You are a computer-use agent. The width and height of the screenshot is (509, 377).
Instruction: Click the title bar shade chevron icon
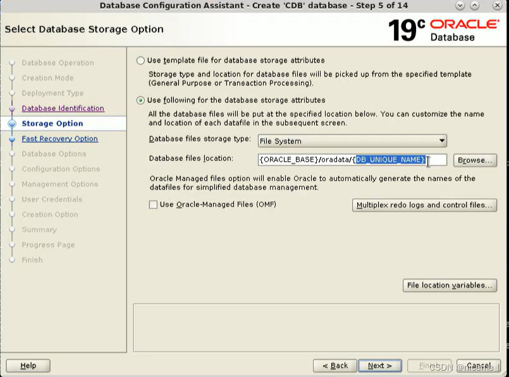[x=459, y=6]
